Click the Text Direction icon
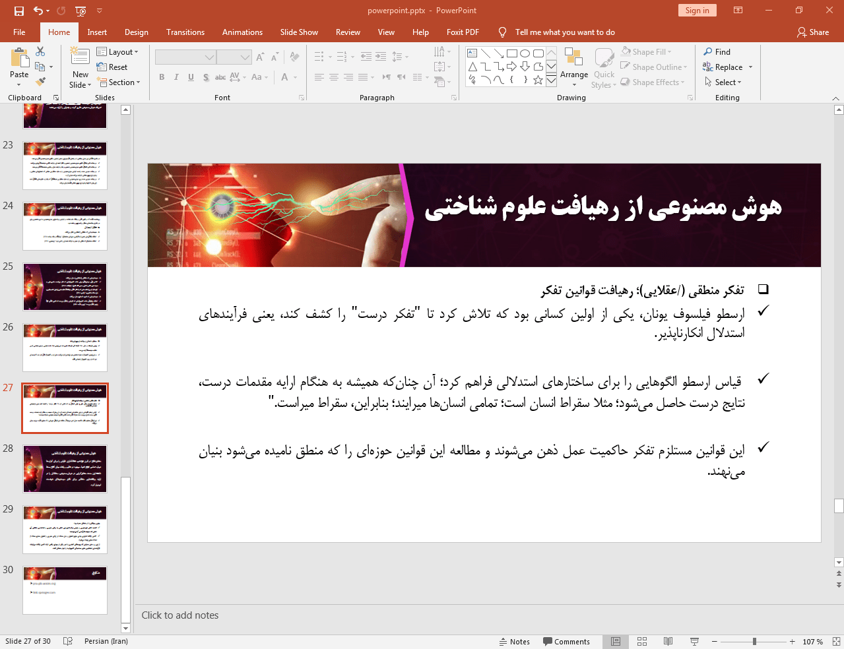 coord(440,51)
